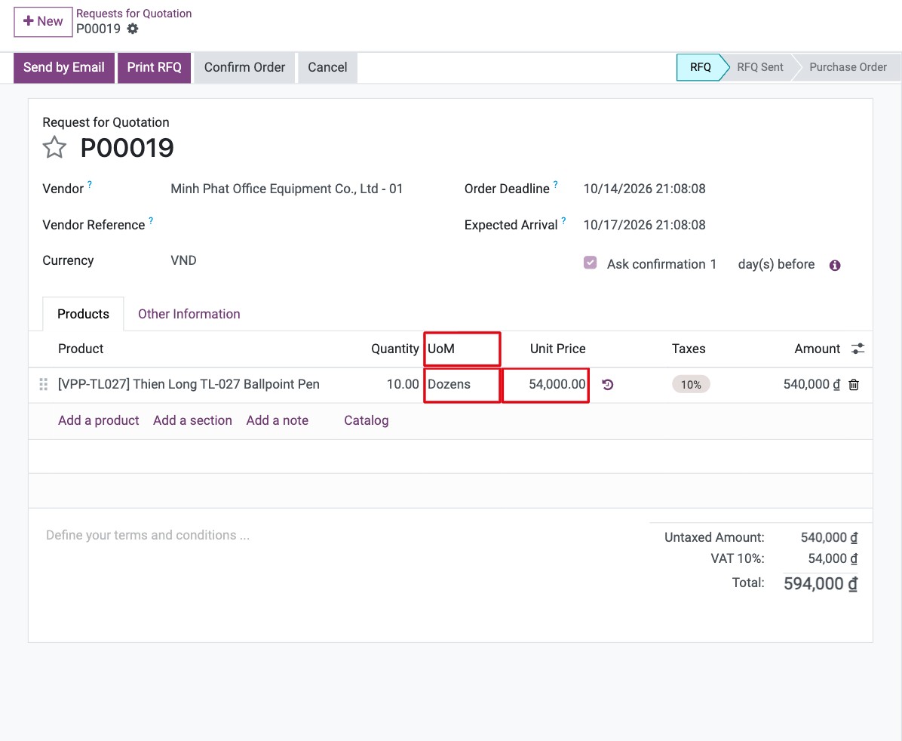Show the Expected Arrival help tooltip
This screenshot has height=741, width=902.
[x=564, y=220]
